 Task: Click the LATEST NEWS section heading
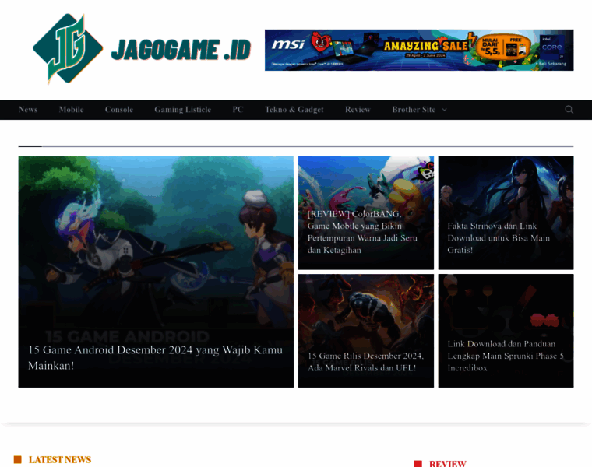(60, 460)
